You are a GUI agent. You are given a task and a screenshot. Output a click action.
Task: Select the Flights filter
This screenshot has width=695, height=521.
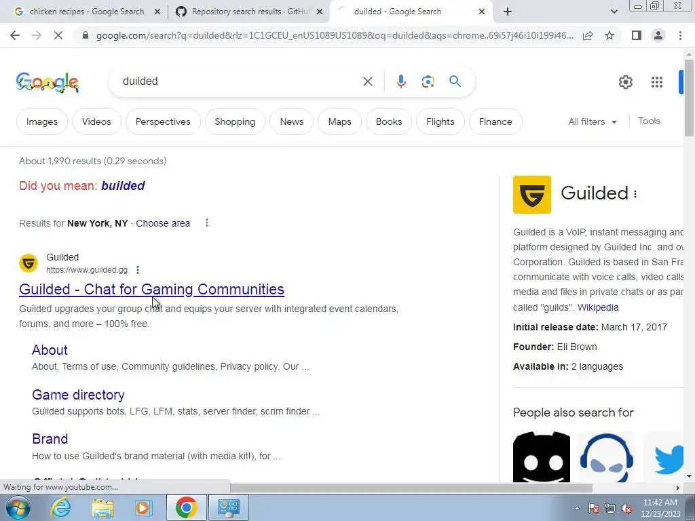[440, 121]
